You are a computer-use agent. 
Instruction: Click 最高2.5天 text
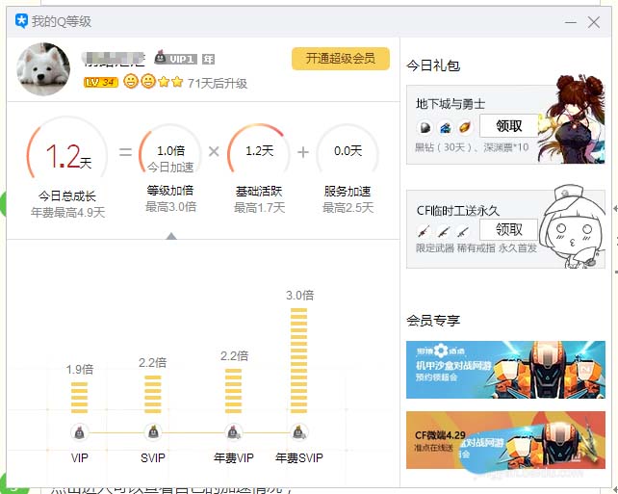348,207
